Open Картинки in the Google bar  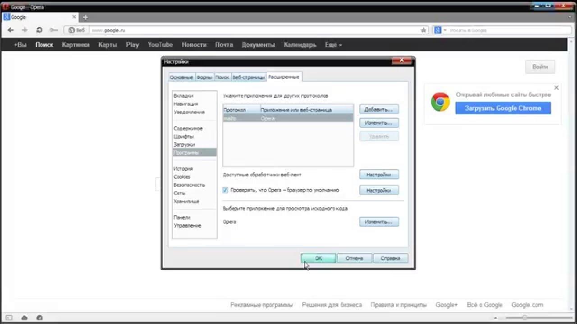click(76, 45)
